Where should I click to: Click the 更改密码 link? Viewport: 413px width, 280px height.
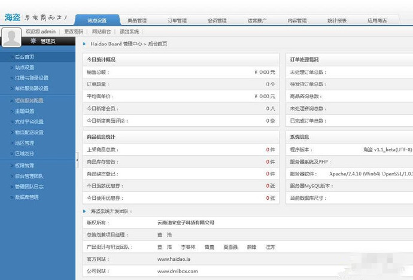(x=74, y=31)
